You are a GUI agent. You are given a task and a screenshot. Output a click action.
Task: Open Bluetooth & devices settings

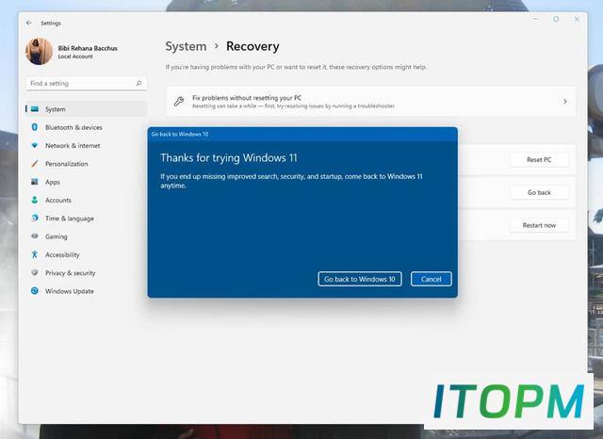pos(87,127)
